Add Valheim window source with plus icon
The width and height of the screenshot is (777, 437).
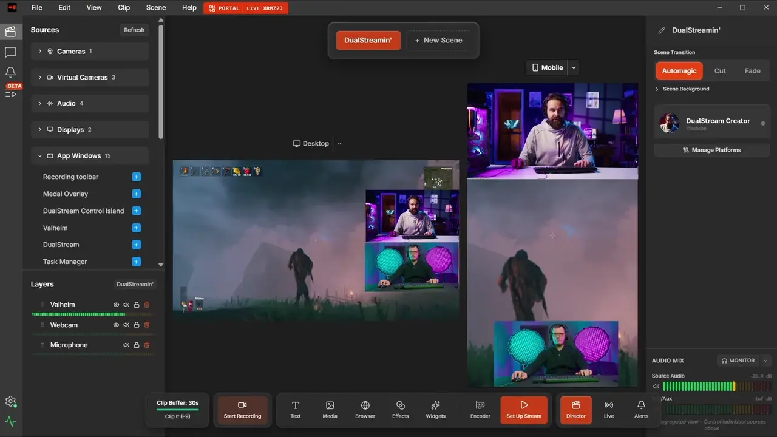pyautogui.click(x=136, y=228)
